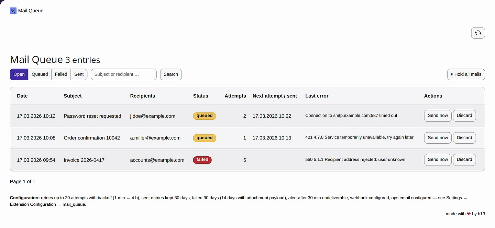Click attempts count 5 for Invoice row
This screenshot has width=495, height=228.
245,160
